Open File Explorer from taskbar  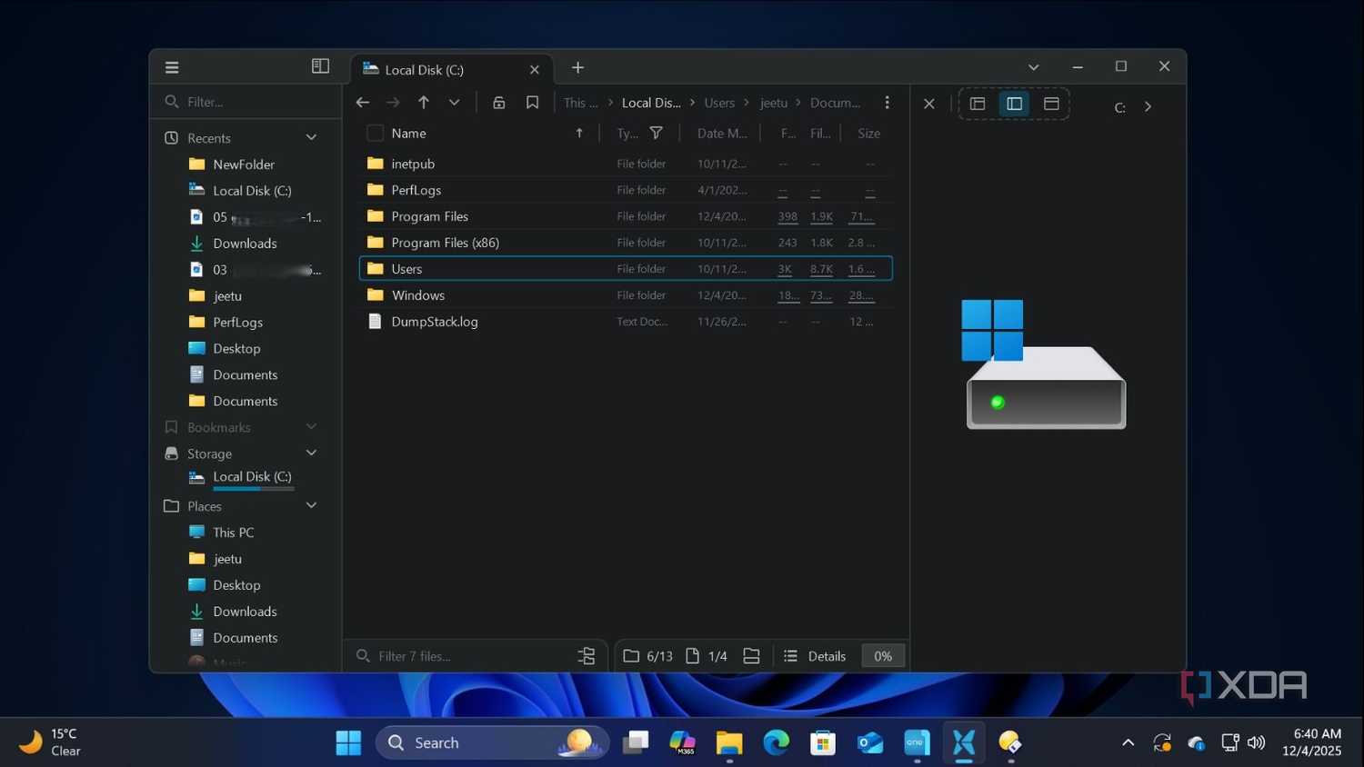coord(729,742)
